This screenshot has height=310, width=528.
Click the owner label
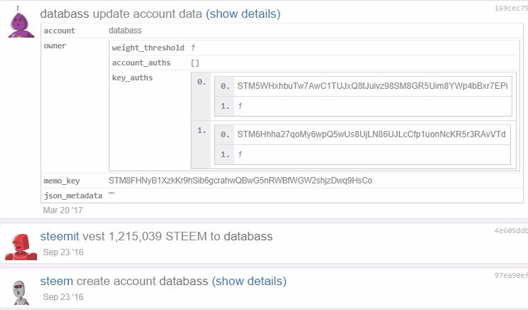(x=55, y=46)
